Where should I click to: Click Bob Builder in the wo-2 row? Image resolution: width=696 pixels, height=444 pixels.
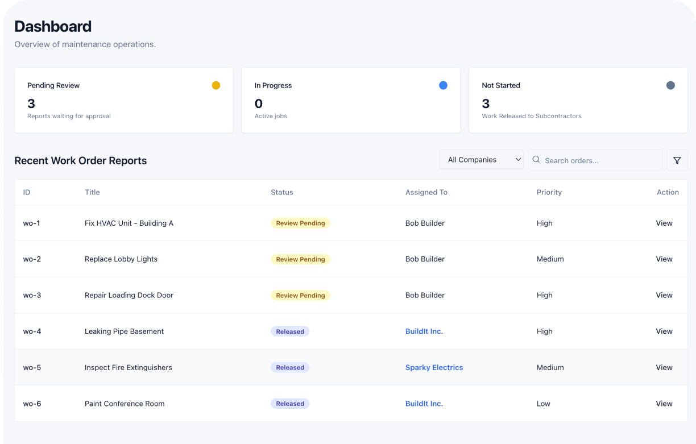point(425,259)
